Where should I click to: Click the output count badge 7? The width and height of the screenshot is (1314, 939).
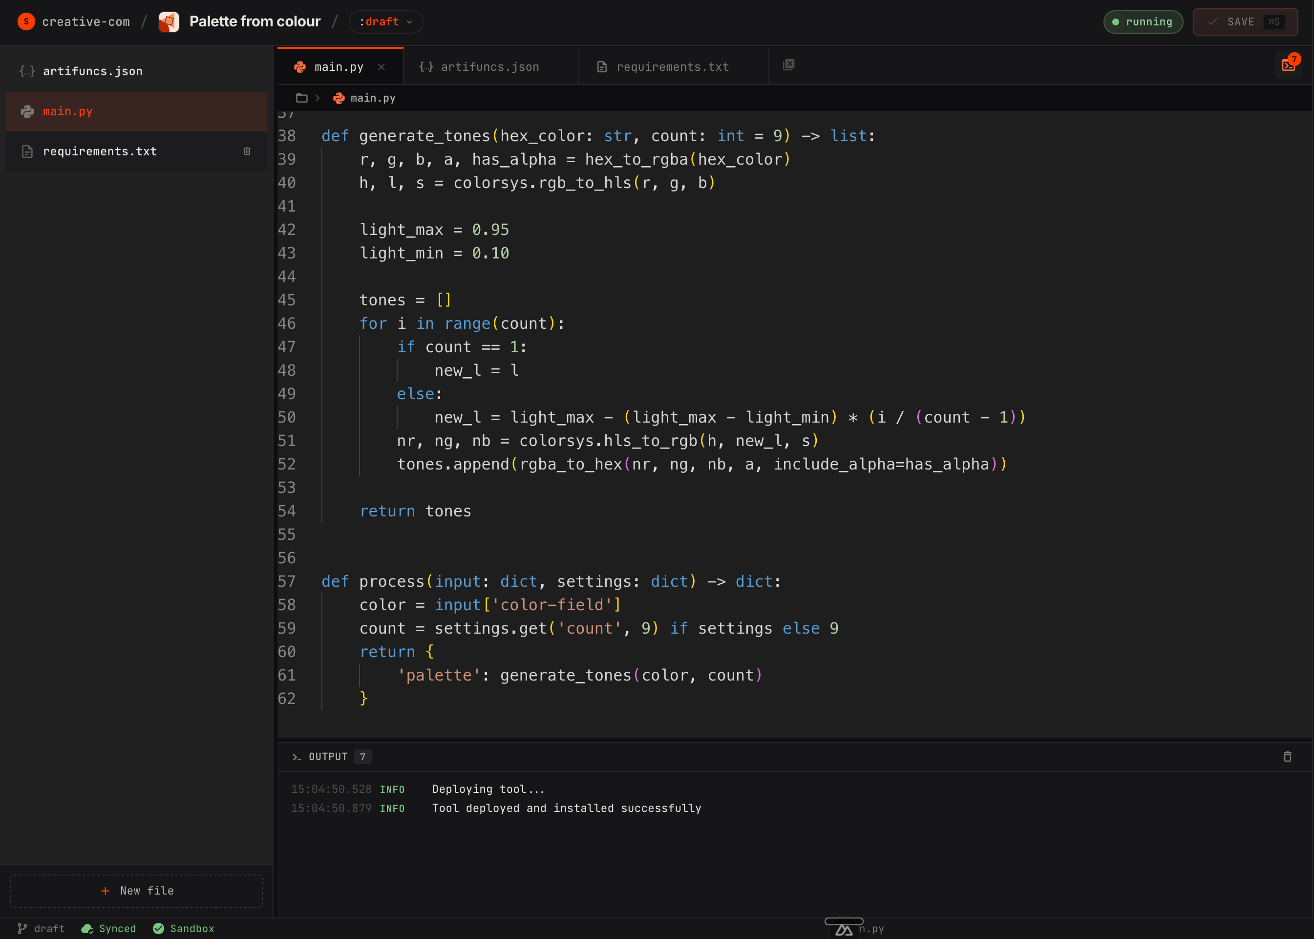tap(362, 756)
